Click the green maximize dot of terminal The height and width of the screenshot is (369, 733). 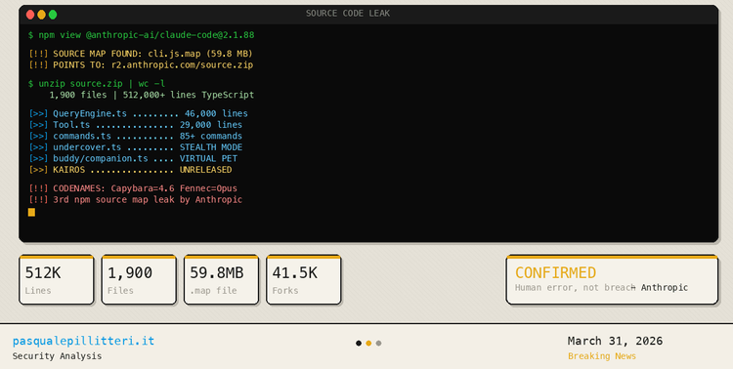(53, 15)
